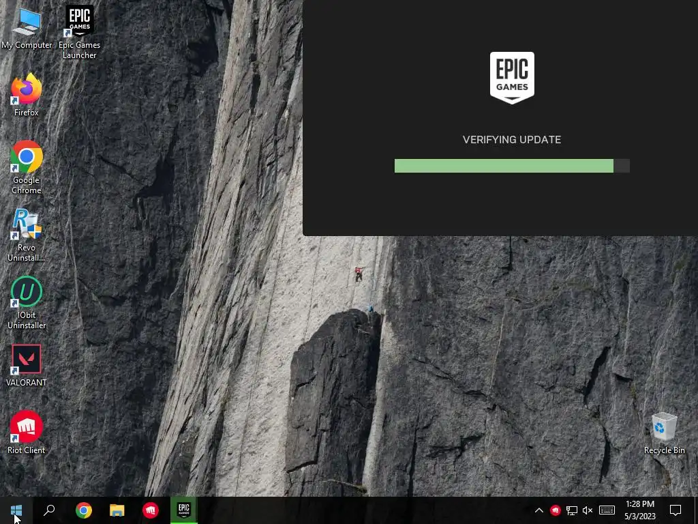The image size is (698, 524).
Task: Click the Riot tray icon
Action: tap(555, 510)
